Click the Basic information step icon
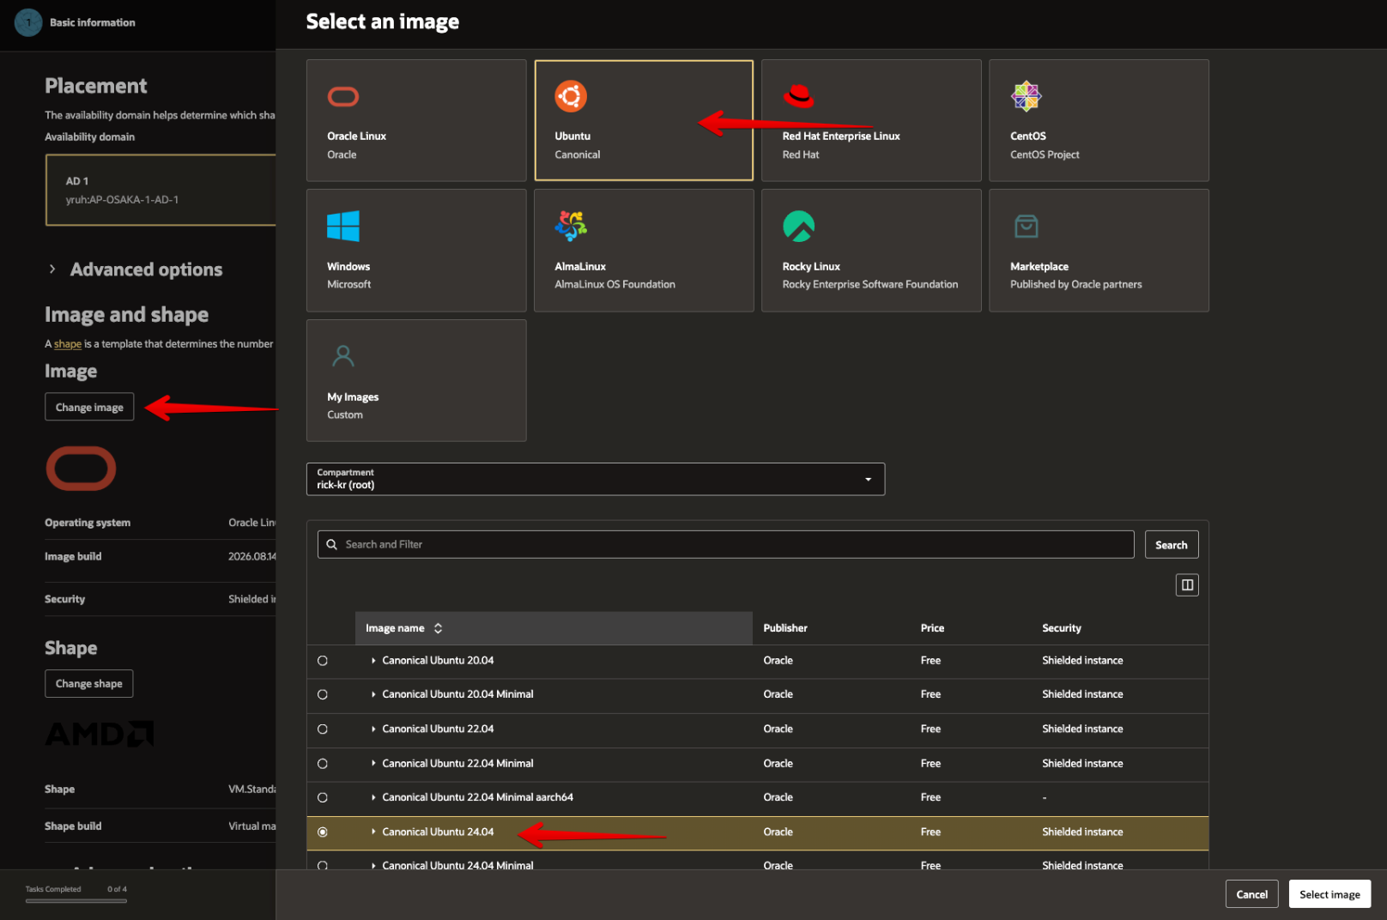The height and width of the screenshot is (920, 1387). (x=28, y=22)
